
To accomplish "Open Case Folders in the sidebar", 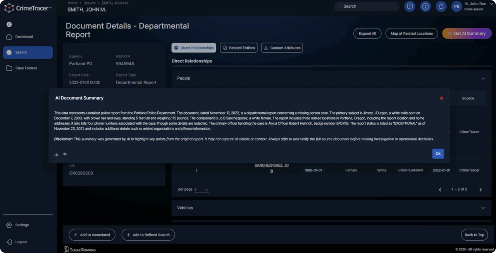I will click(26, 68).
